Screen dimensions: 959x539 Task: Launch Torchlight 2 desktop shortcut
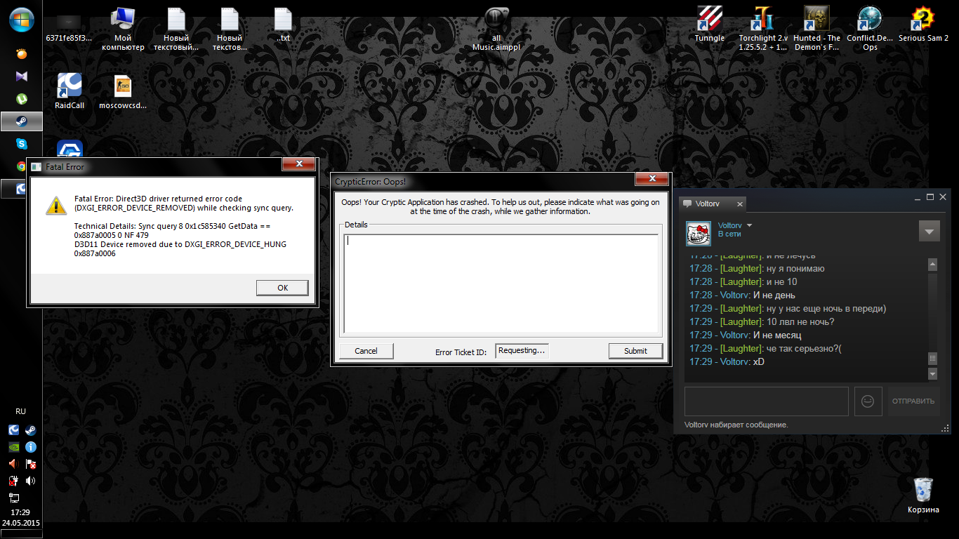point(763,28)
